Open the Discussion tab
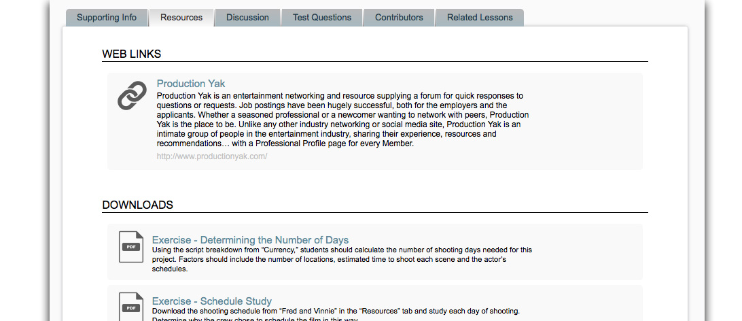 coord(247,18)
